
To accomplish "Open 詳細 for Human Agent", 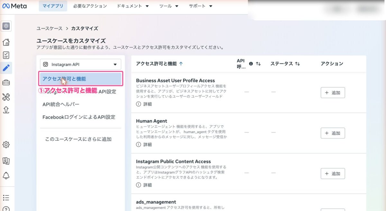I will 147,145.
